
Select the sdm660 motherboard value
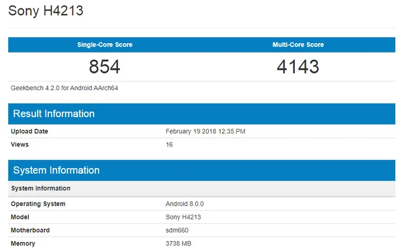click(x=177, y=230)
